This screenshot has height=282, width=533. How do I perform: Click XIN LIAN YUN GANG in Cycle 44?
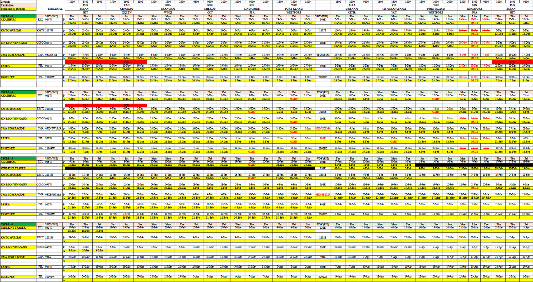click(18, 118)
